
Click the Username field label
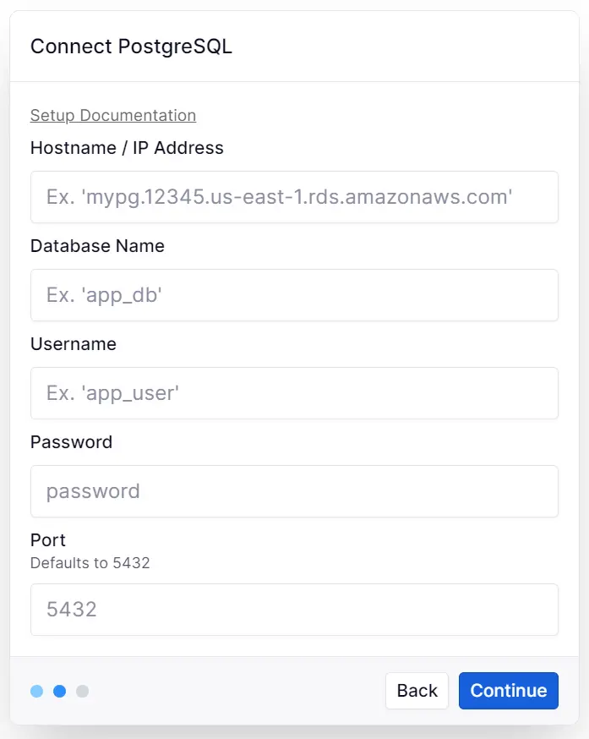(x=74, y=344)
